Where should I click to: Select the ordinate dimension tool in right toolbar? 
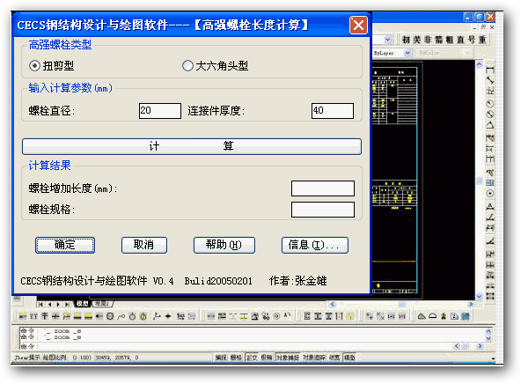[490, 91]
